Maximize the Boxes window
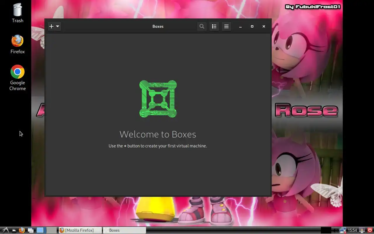Viewport: 374px width, 234px height. pyautogui.click(x=252, y=26)
